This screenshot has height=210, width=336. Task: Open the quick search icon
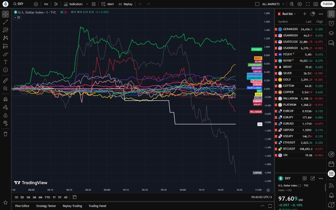click(x=292, y=4)
